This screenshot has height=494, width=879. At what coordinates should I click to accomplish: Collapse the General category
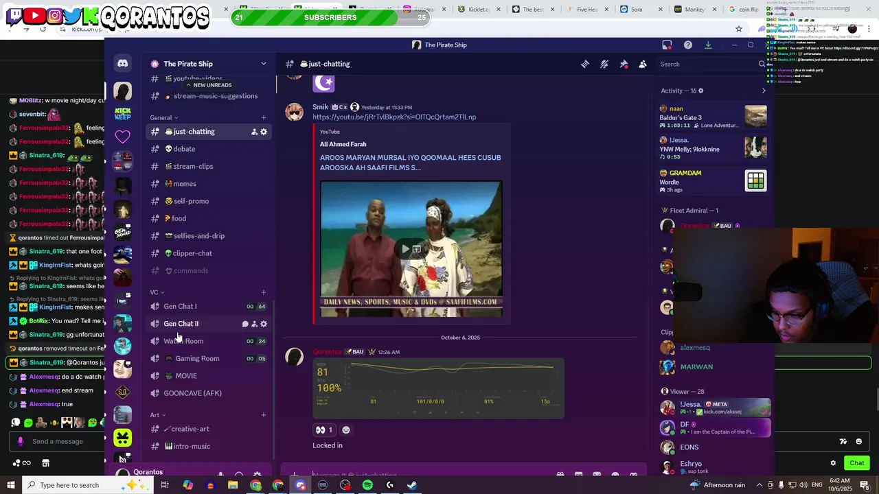tap(163, 117)
